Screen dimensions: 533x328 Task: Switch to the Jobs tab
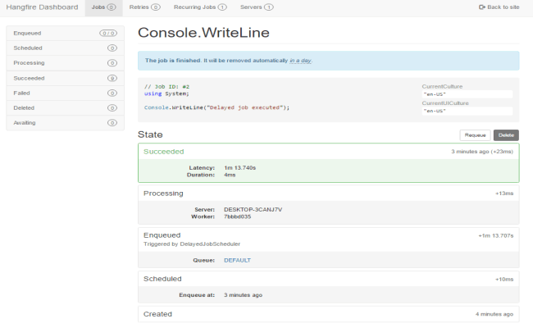tap(102, 7)
